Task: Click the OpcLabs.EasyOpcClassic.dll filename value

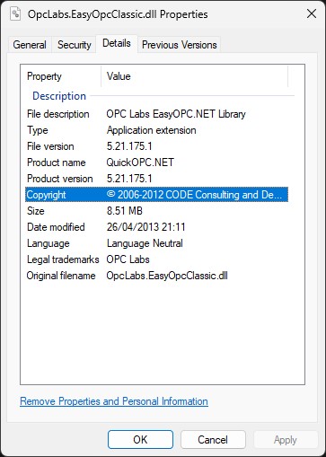Action: pyautogui.click(x=167, y=276)
